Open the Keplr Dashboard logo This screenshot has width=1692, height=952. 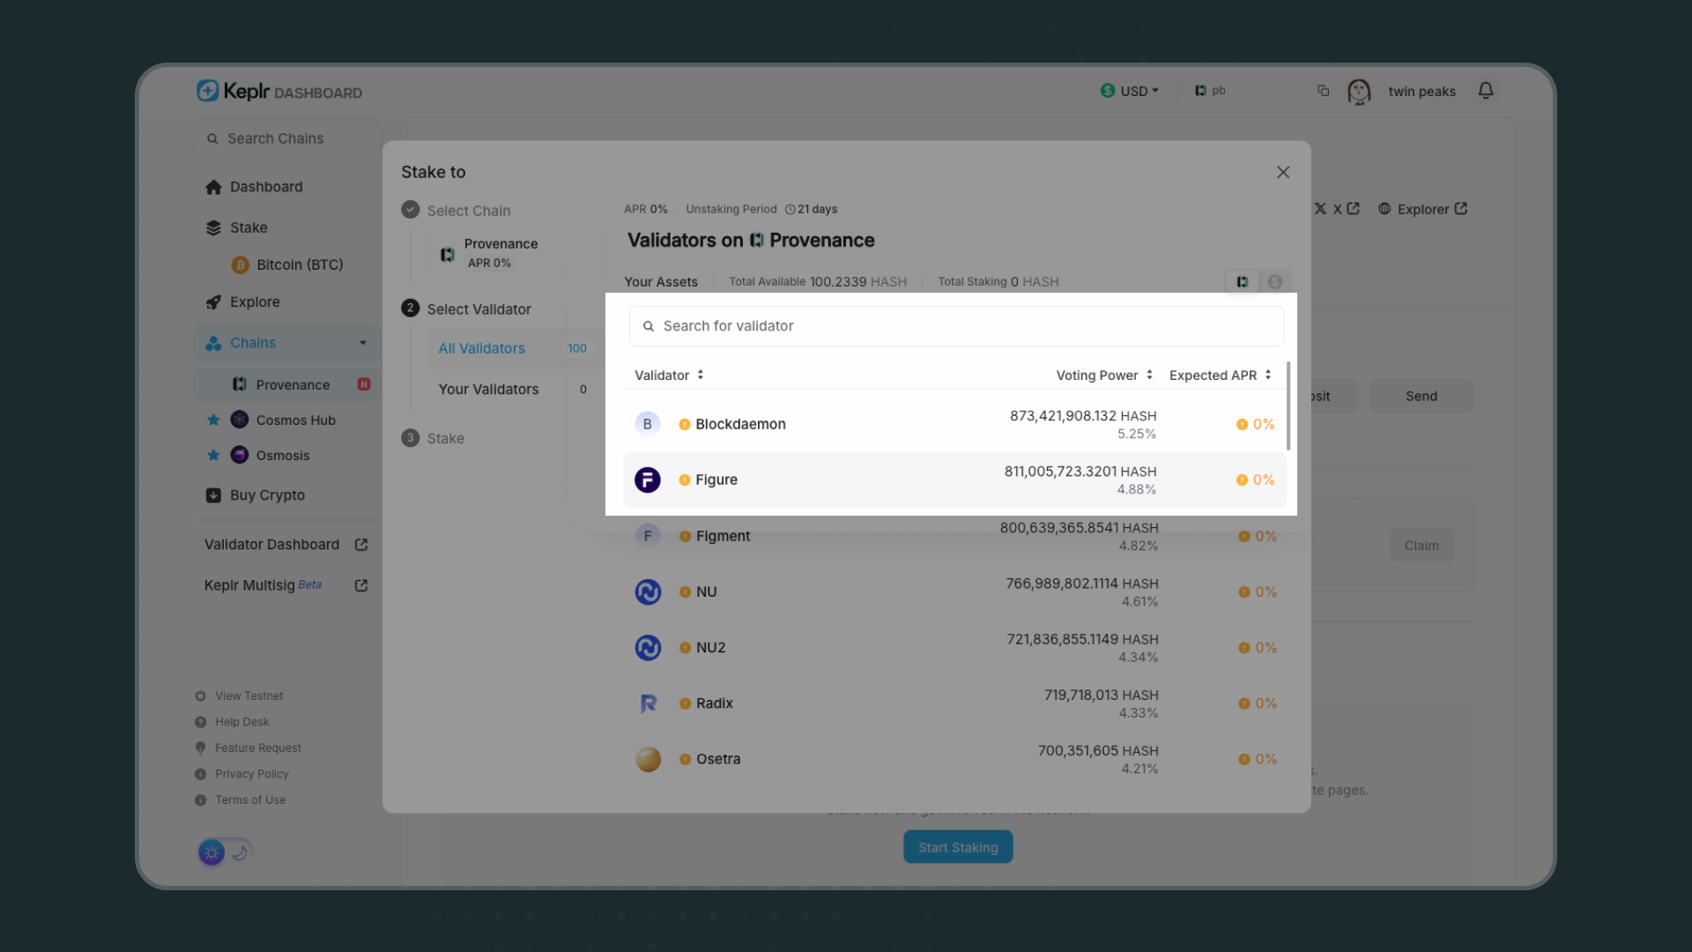278,91
